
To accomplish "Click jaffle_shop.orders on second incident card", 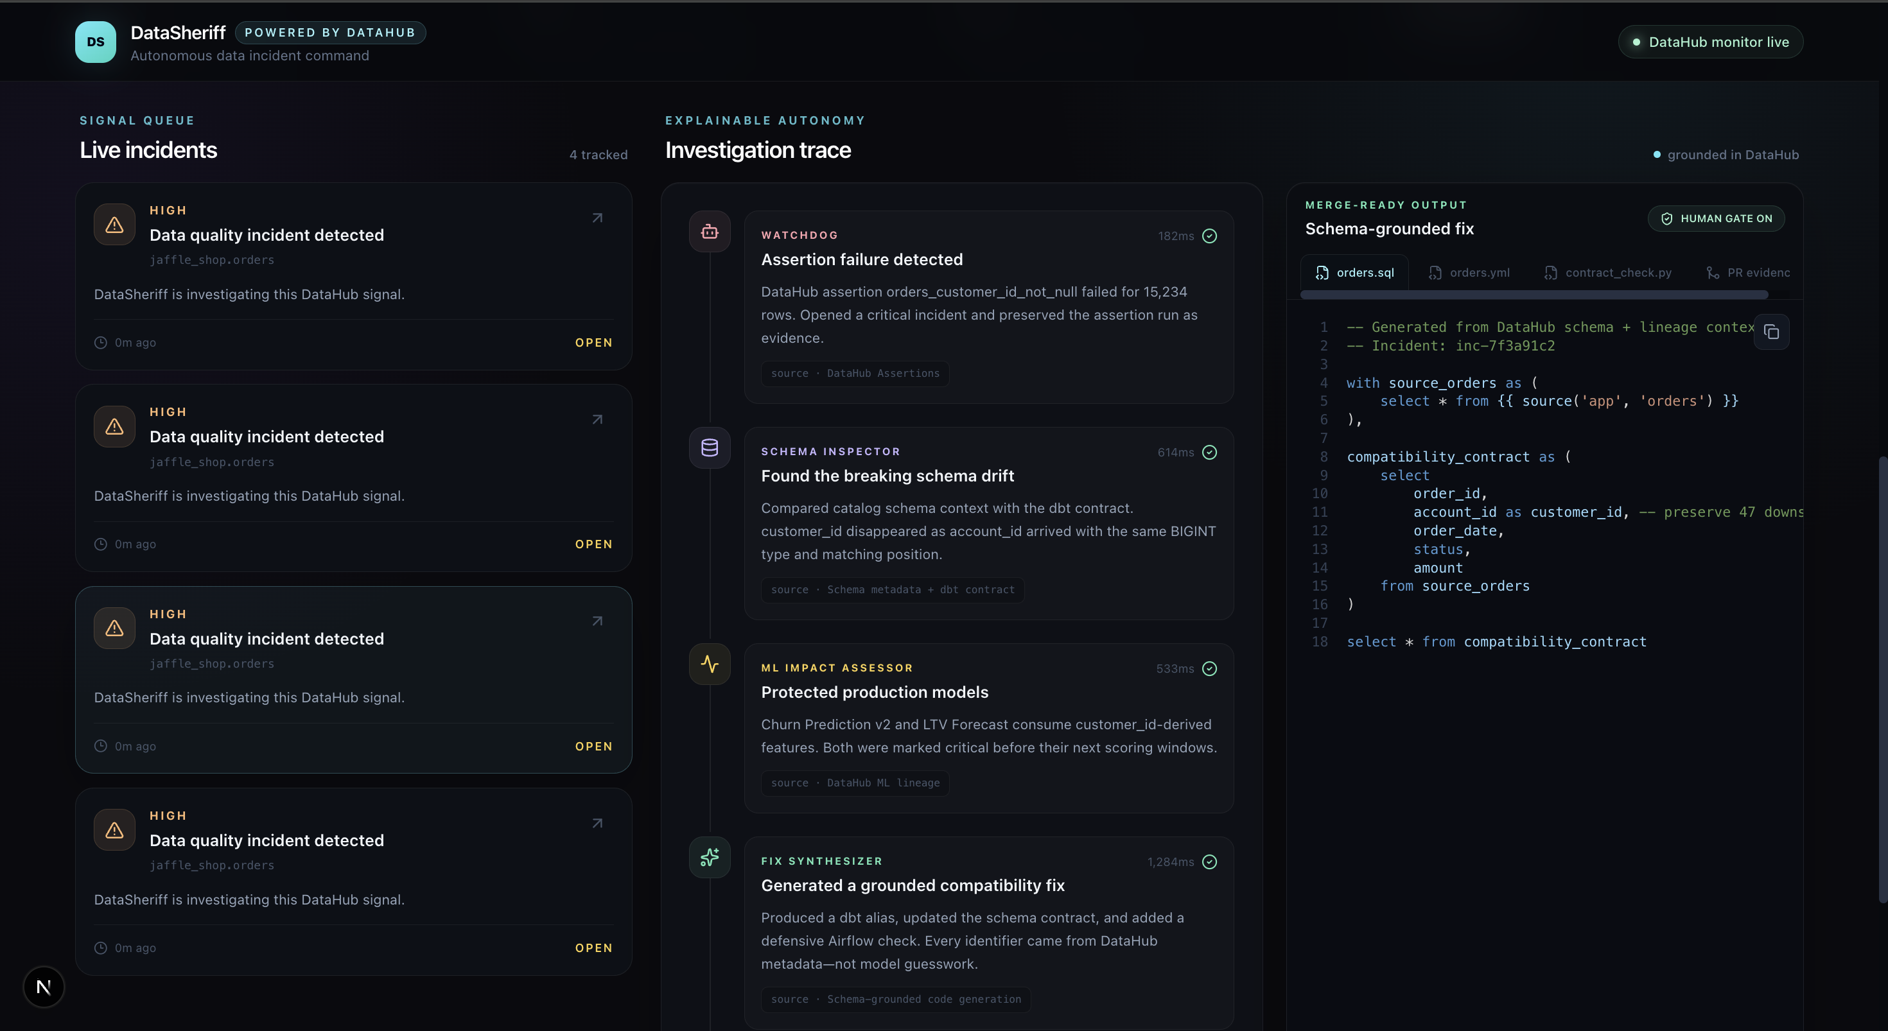I will (212, 462).
